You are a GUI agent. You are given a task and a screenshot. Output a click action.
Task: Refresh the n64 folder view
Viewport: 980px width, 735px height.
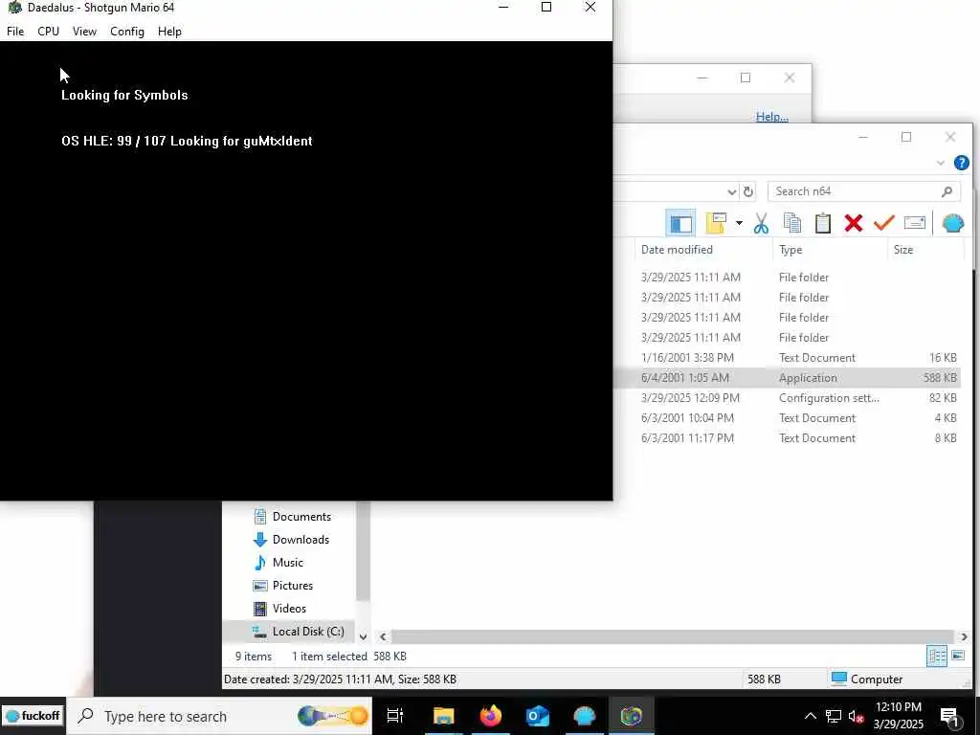(x=747, y=191)
